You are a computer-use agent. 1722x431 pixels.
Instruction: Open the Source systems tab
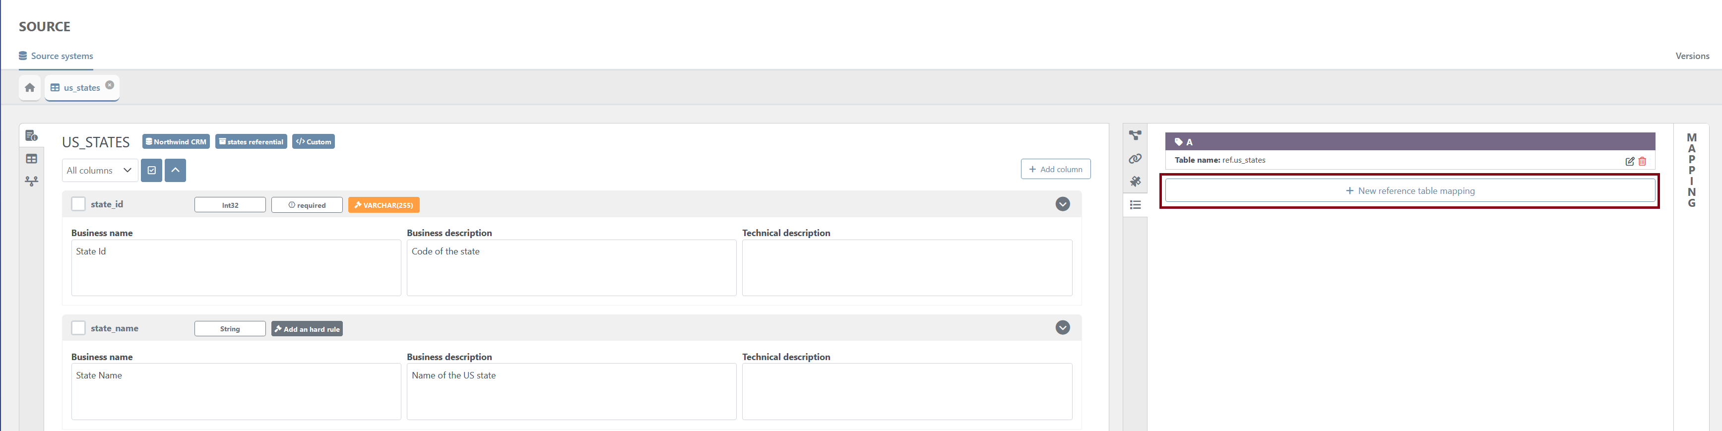point(56,56)
